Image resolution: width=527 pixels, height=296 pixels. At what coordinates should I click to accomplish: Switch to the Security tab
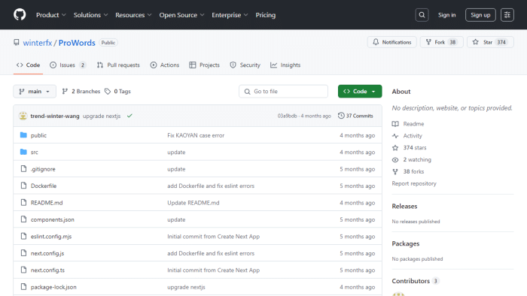point(245,65)
